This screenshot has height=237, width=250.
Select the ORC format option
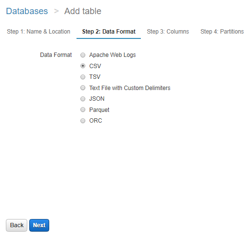(83, 121)
